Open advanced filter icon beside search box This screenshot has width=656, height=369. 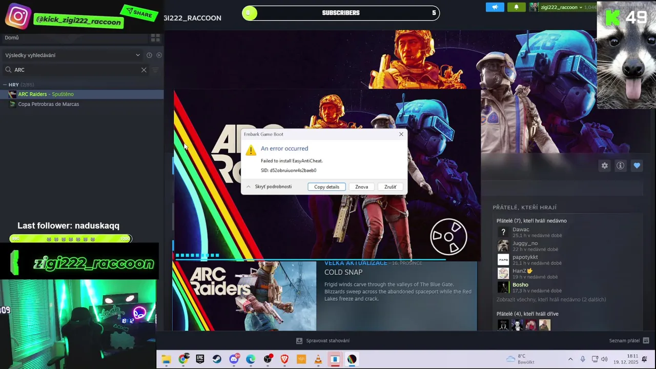point(155,70)
